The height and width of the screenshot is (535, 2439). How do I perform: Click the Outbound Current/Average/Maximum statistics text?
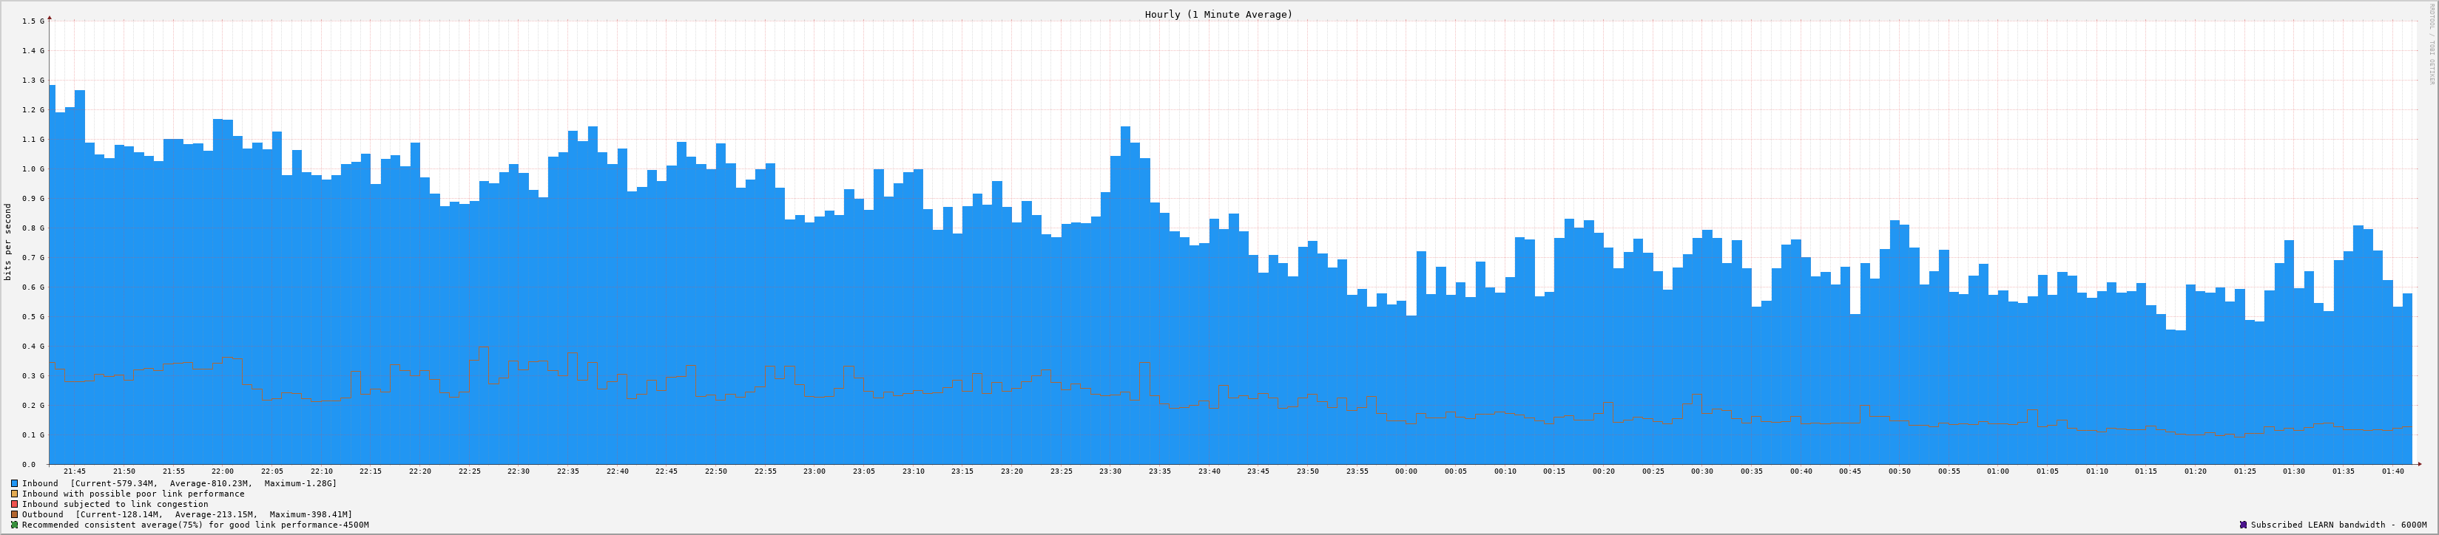click(x=214, y=514)
